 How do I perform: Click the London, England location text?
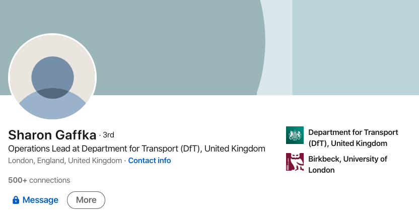pyautogui.click(x=65, y=161)
